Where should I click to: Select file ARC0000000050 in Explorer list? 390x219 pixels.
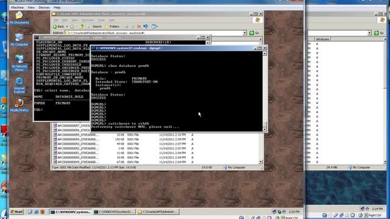(x=78, y=158)
